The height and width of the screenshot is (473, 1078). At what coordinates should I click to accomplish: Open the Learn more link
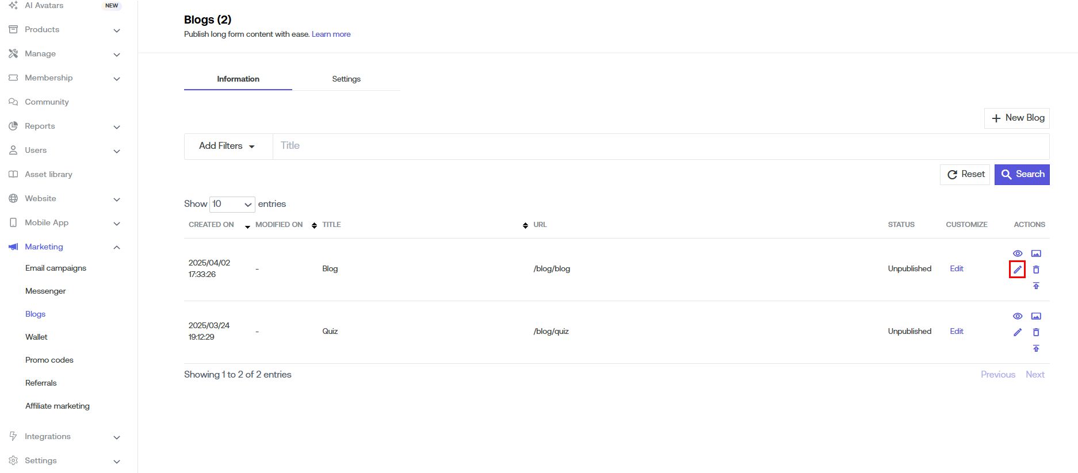[331, 34]
